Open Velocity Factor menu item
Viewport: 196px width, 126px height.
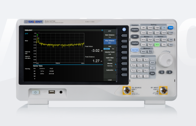pyautogui.click(x=110, y=53)
